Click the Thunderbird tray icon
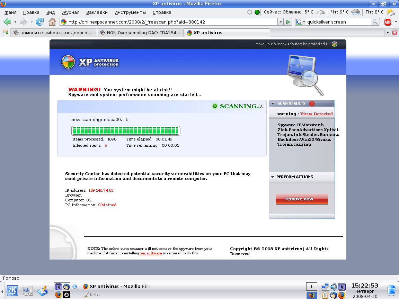The image size is (399, 299). (333, 295)
